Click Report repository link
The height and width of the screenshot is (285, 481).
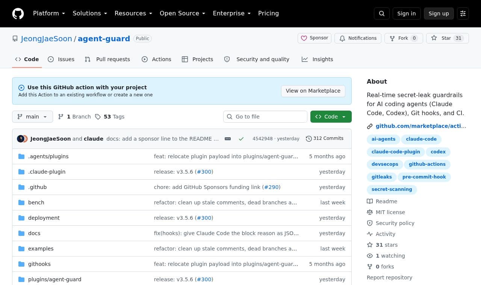pyautogui.click(x=389, y=277)
